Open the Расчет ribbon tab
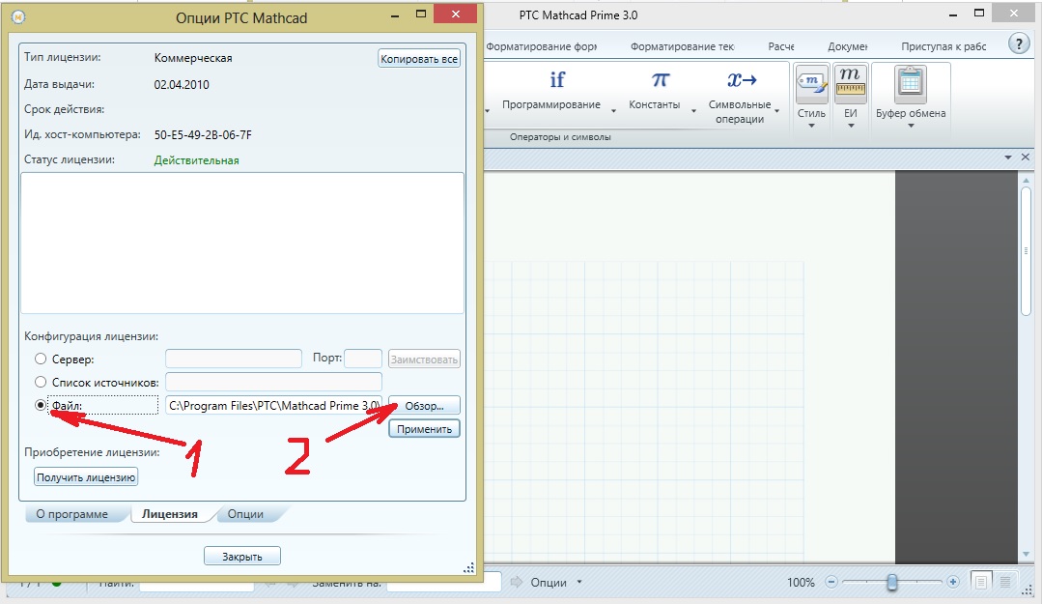The width and height of the screenshot is (1042, 604). 781,46
